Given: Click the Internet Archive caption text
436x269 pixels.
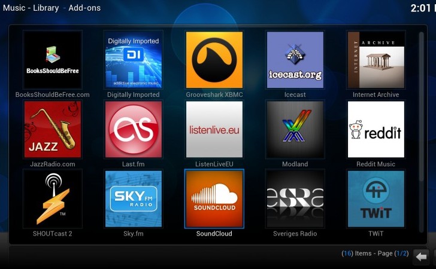Looking at the screenshot, I should (376, 94).
